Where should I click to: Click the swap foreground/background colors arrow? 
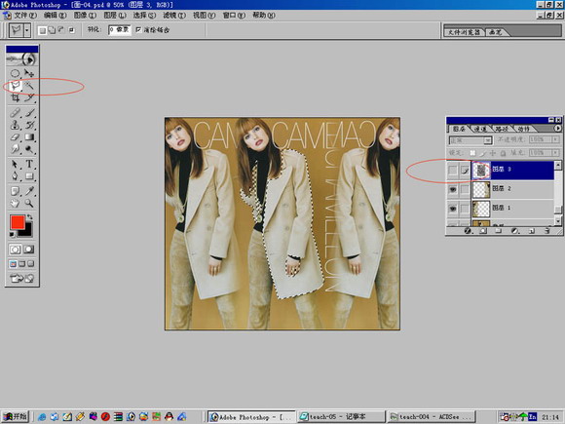(x=29, y=217)
